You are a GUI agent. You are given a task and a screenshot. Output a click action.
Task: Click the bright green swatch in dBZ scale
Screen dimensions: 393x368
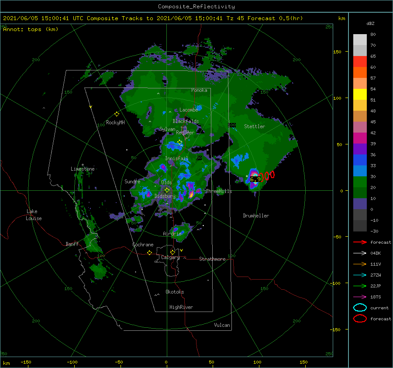coord(360,182)
